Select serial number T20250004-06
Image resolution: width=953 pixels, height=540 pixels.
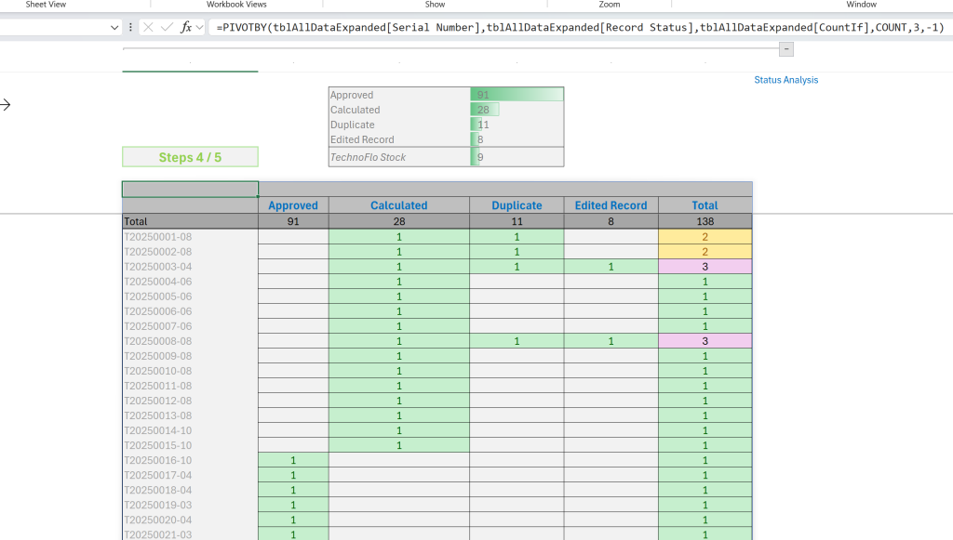click(190, 282)
